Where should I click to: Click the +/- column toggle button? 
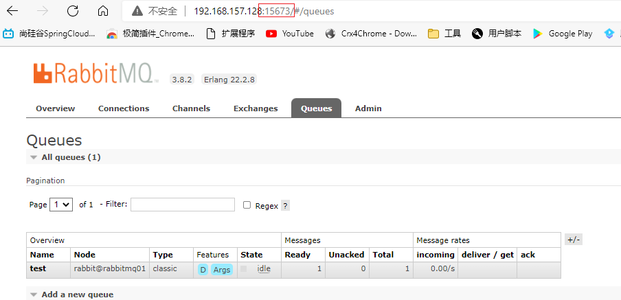pos(573,240)
